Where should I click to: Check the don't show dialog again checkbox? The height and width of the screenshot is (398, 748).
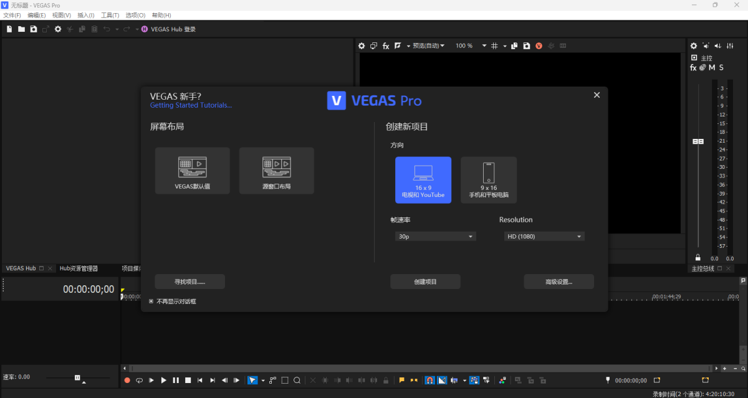151,301
